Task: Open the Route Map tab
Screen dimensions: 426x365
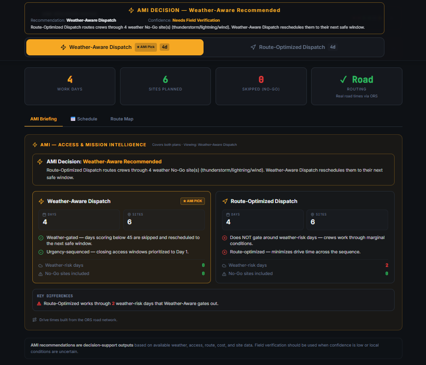Action: 122,119
